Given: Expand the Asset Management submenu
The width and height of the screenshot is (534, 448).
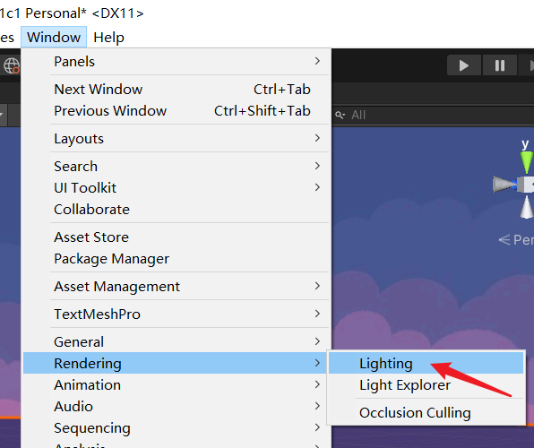Looking at the screenshot, I should click(176, 286).
